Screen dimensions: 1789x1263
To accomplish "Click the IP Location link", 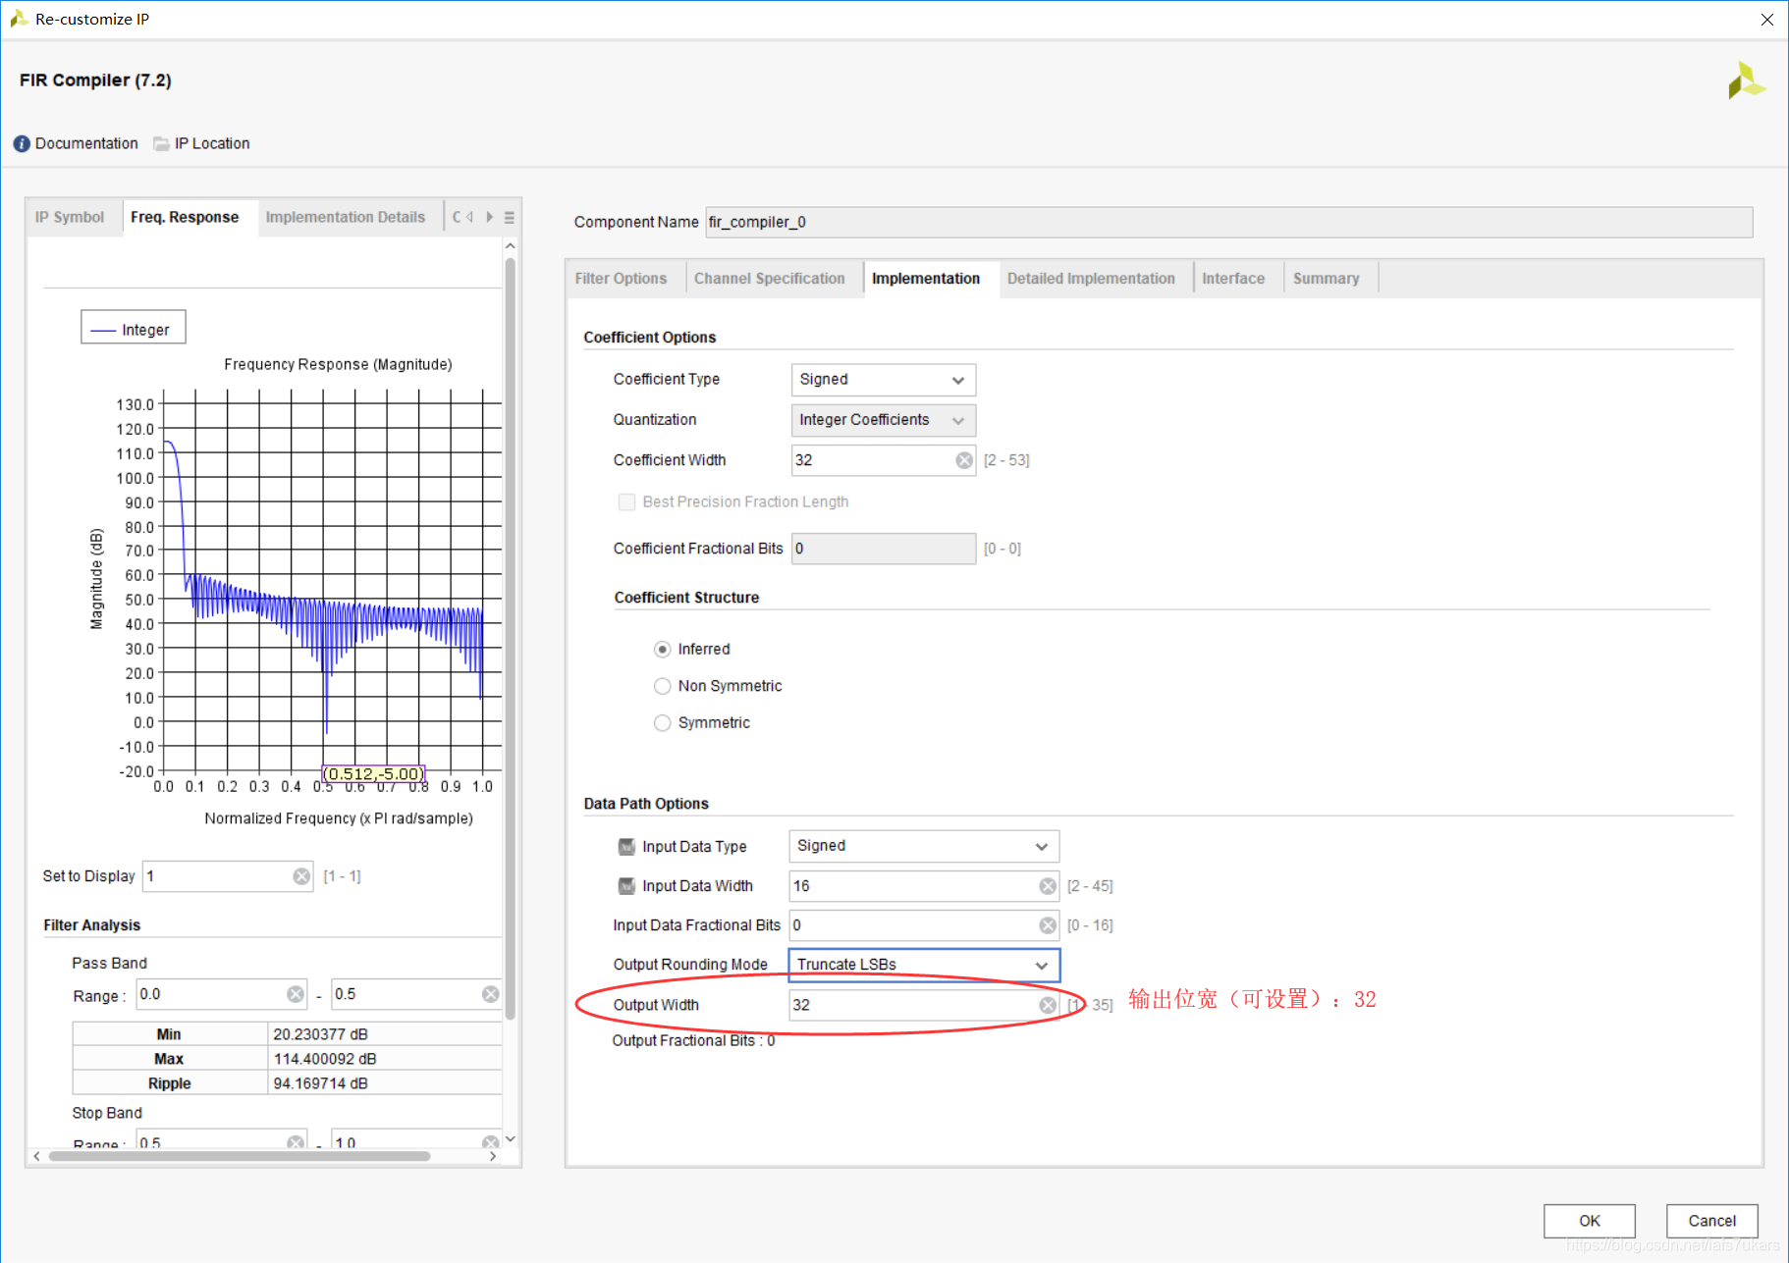I will coord(212,143).
